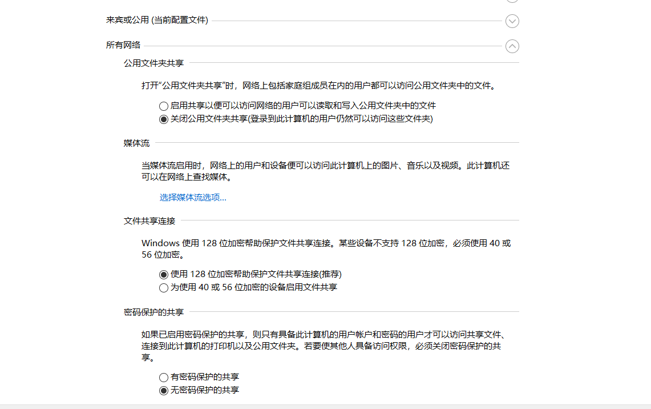Click the paragraph starting with Windows 使用 128 位加密
The image size is (651, 409).
pos(326,249)
